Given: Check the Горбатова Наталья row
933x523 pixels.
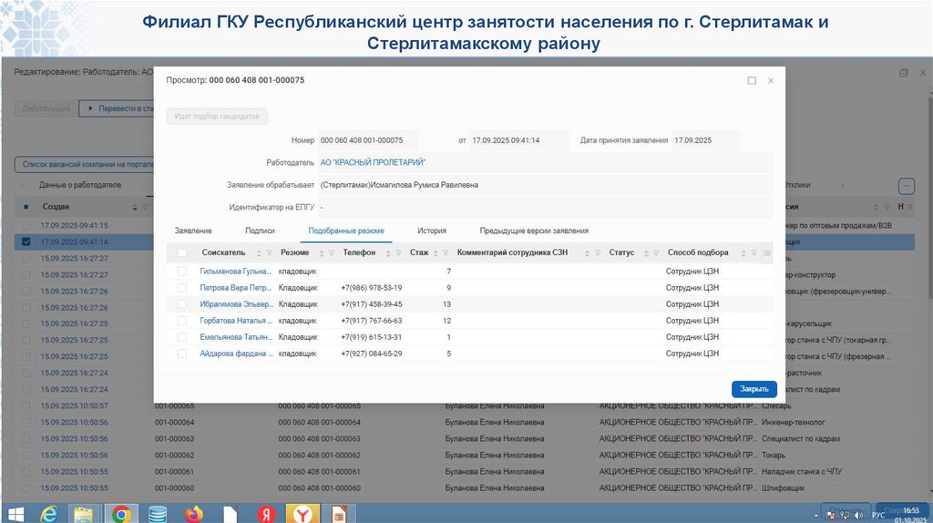Looking at the screenshot, I should pos(182,321).
